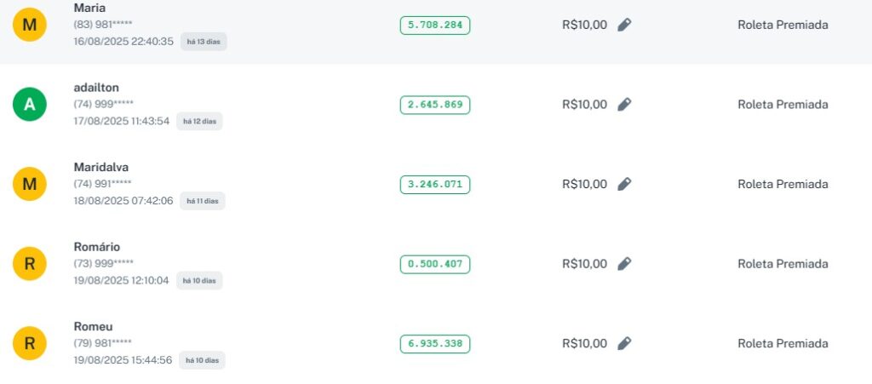872x384 pixels.
Task: Select ticket number 2.645.869
Action: click(x=434, y=105)
